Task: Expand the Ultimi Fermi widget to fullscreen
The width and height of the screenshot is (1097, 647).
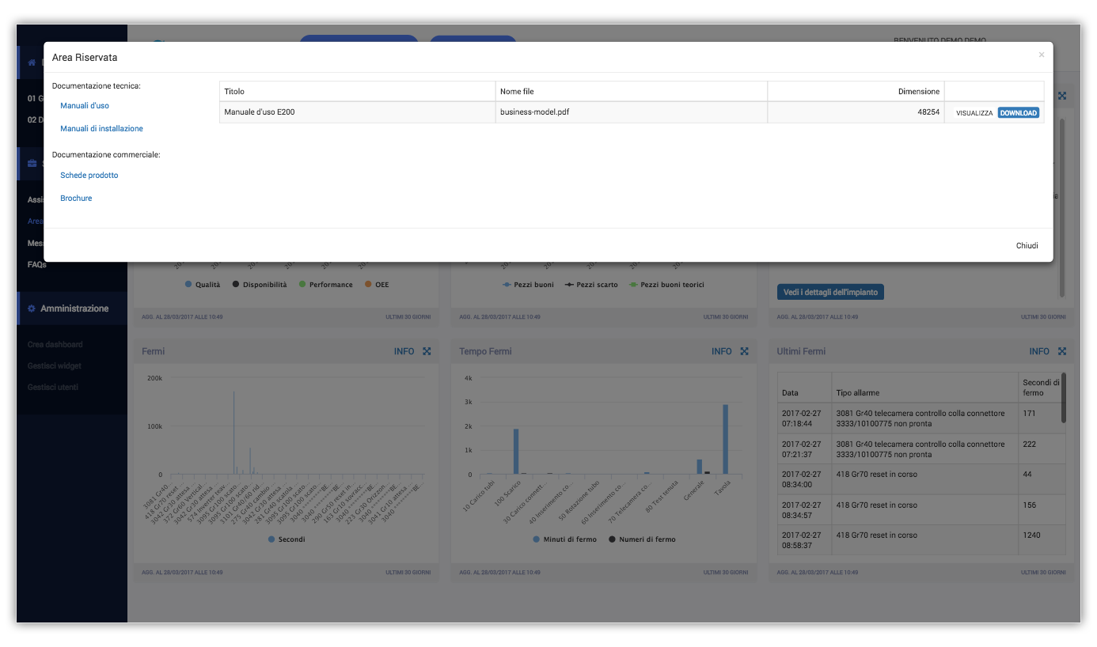Action: (x=1062, y=351)
